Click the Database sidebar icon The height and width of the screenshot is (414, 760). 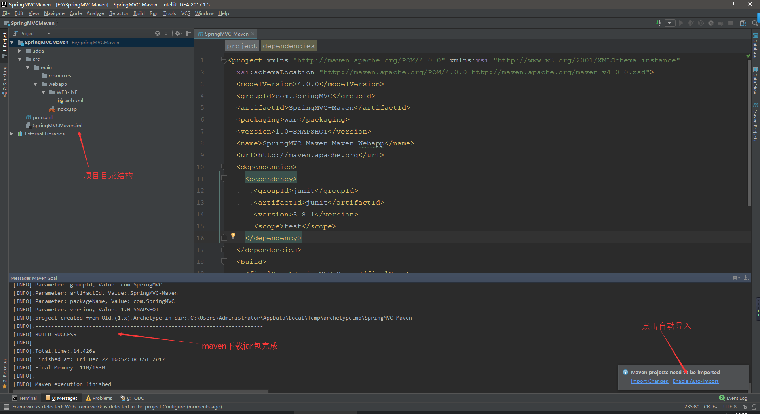(x=756, y=36)
